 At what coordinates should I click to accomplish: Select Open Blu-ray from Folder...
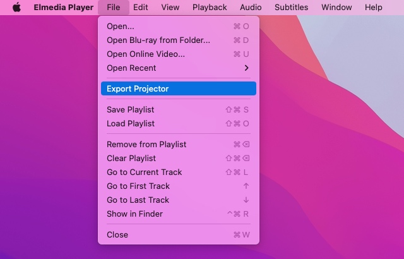pyautogui.click(x=179, y=40)
